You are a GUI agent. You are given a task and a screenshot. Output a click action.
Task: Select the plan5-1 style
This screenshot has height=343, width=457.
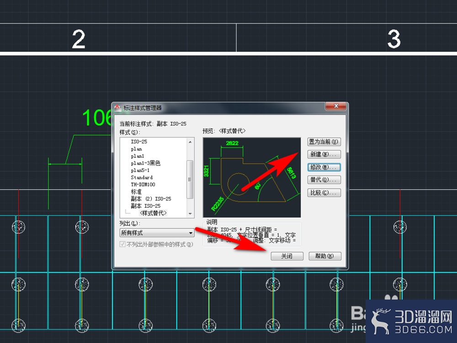(x=140, y=170)
